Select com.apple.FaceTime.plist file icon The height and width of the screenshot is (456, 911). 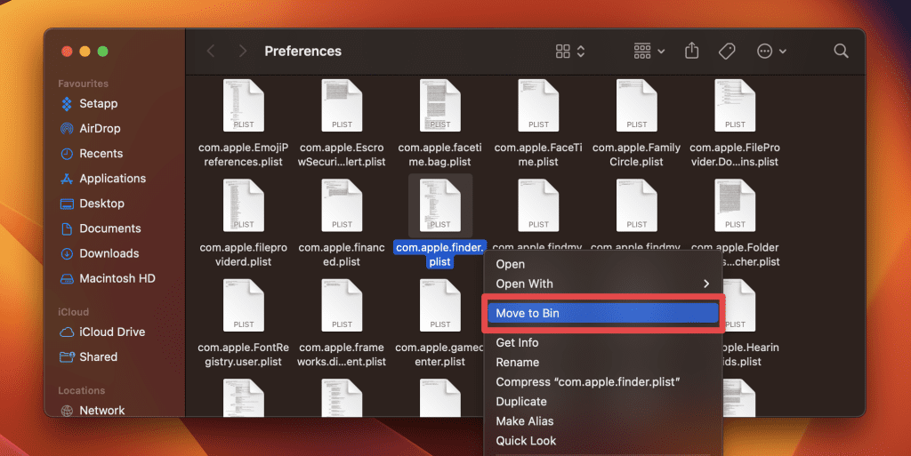(x=538, y=106)
